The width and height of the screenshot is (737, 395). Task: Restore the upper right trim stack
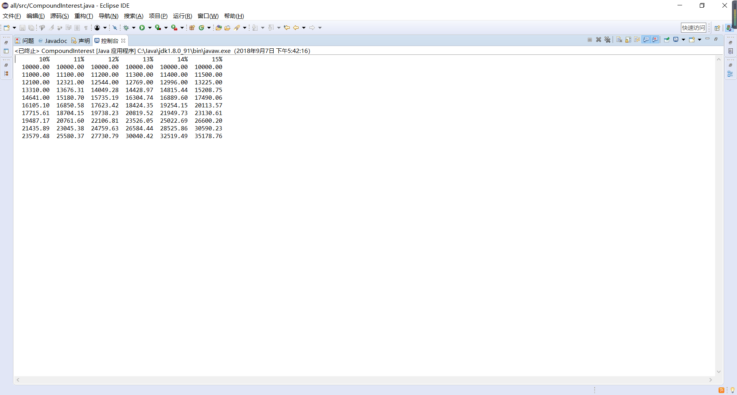point(730,43)
